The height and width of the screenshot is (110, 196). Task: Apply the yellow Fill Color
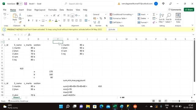pyautogui.click(x=50, y=20)
